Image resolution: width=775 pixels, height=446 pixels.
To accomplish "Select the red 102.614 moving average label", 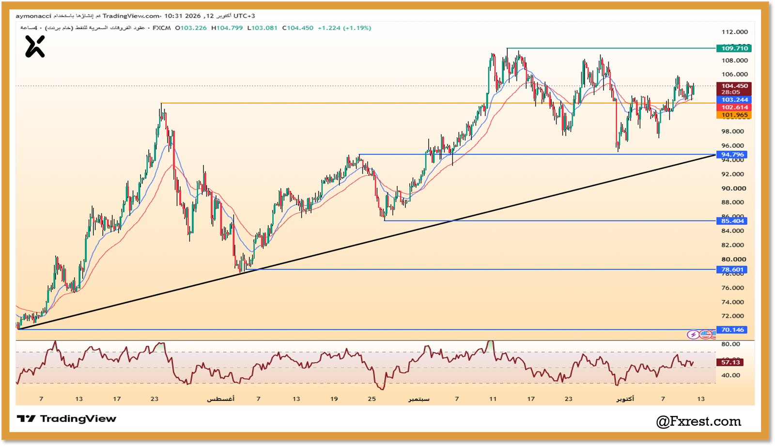I will click(x=734, y=108).
